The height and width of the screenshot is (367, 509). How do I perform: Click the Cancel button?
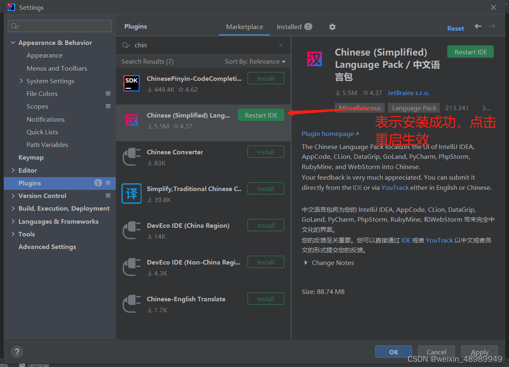click(436, 352)
